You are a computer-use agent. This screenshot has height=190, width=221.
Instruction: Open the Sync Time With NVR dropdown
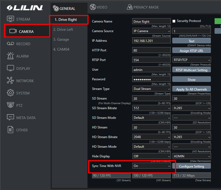point(151,166)
